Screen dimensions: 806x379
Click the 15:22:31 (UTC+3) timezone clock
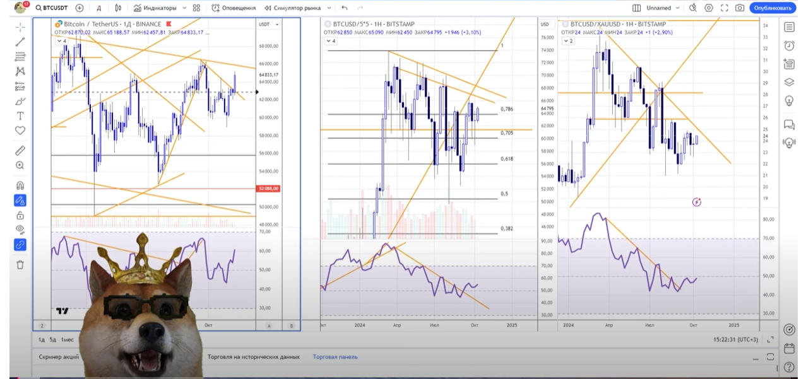(x=736, y=340)
